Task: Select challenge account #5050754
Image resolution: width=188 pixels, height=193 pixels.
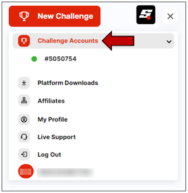Action: point(60,59)
